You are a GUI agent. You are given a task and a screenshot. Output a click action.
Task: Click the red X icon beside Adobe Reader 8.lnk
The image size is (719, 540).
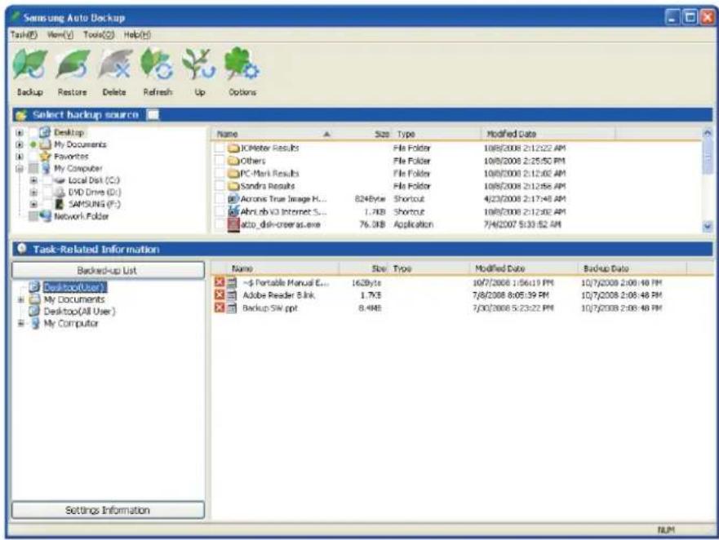point(220,294)
